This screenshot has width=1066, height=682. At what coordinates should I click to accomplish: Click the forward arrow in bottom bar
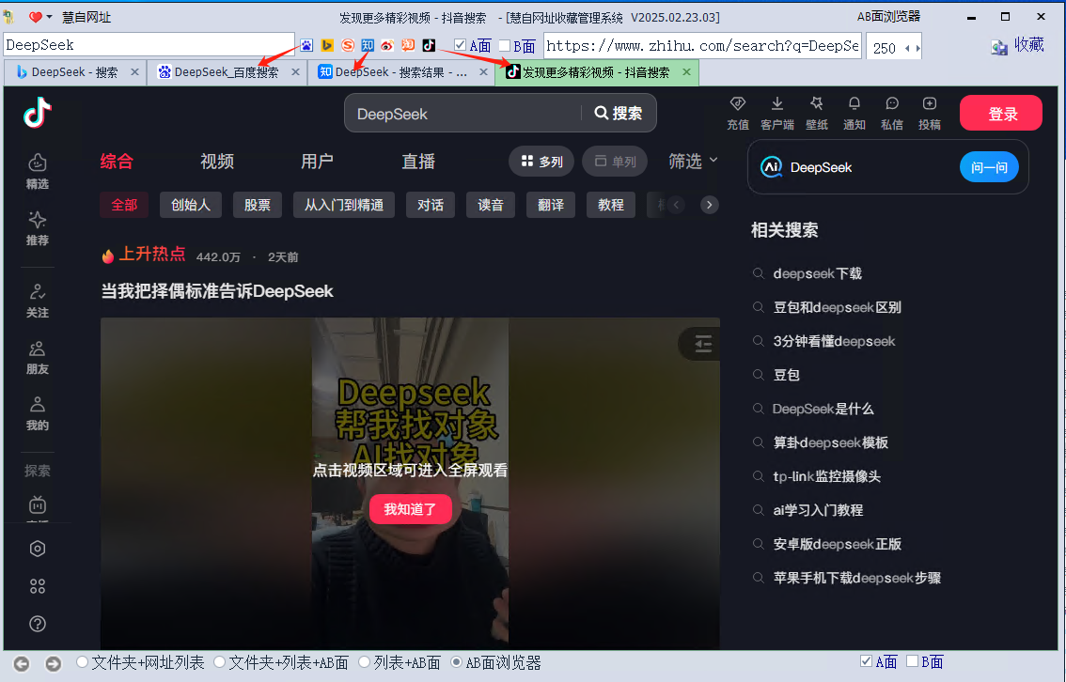point(53,663)
